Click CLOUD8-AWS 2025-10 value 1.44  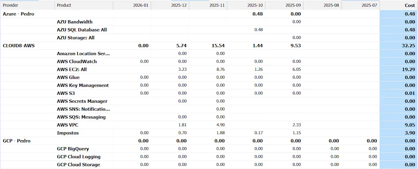pos(257,46)
